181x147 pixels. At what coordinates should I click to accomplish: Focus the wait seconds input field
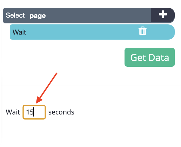coord(34,112)
